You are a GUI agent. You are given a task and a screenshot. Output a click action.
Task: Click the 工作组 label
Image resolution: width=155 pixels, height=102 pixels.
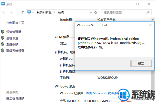point(65,78)
